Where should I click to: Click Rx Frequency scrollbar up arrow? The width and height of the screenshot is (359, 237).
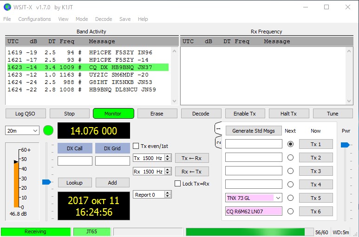(x=349, y=51)
